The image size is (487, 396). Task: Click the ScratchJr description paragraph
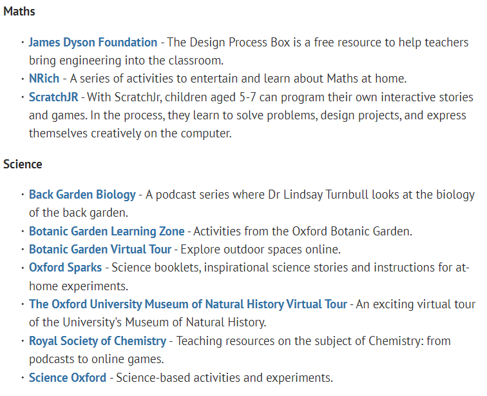[251, 115]
